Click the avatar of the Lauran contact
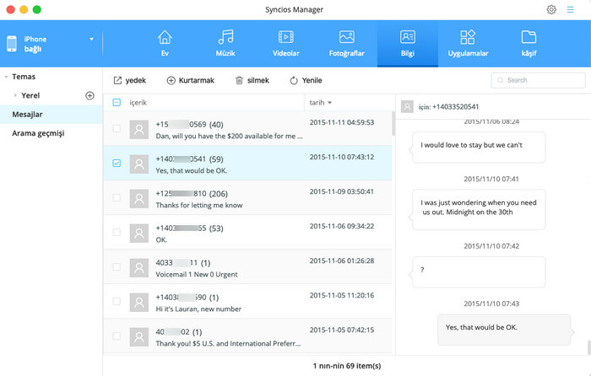This screenshot has height=376, width=591. coord(139,303)
